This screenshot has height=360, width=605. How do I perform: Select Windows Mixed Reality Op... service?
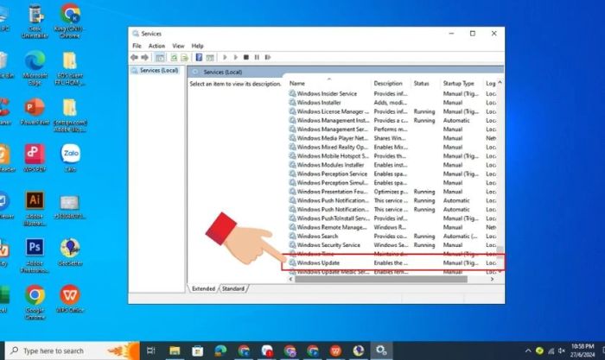click(392, 147)
